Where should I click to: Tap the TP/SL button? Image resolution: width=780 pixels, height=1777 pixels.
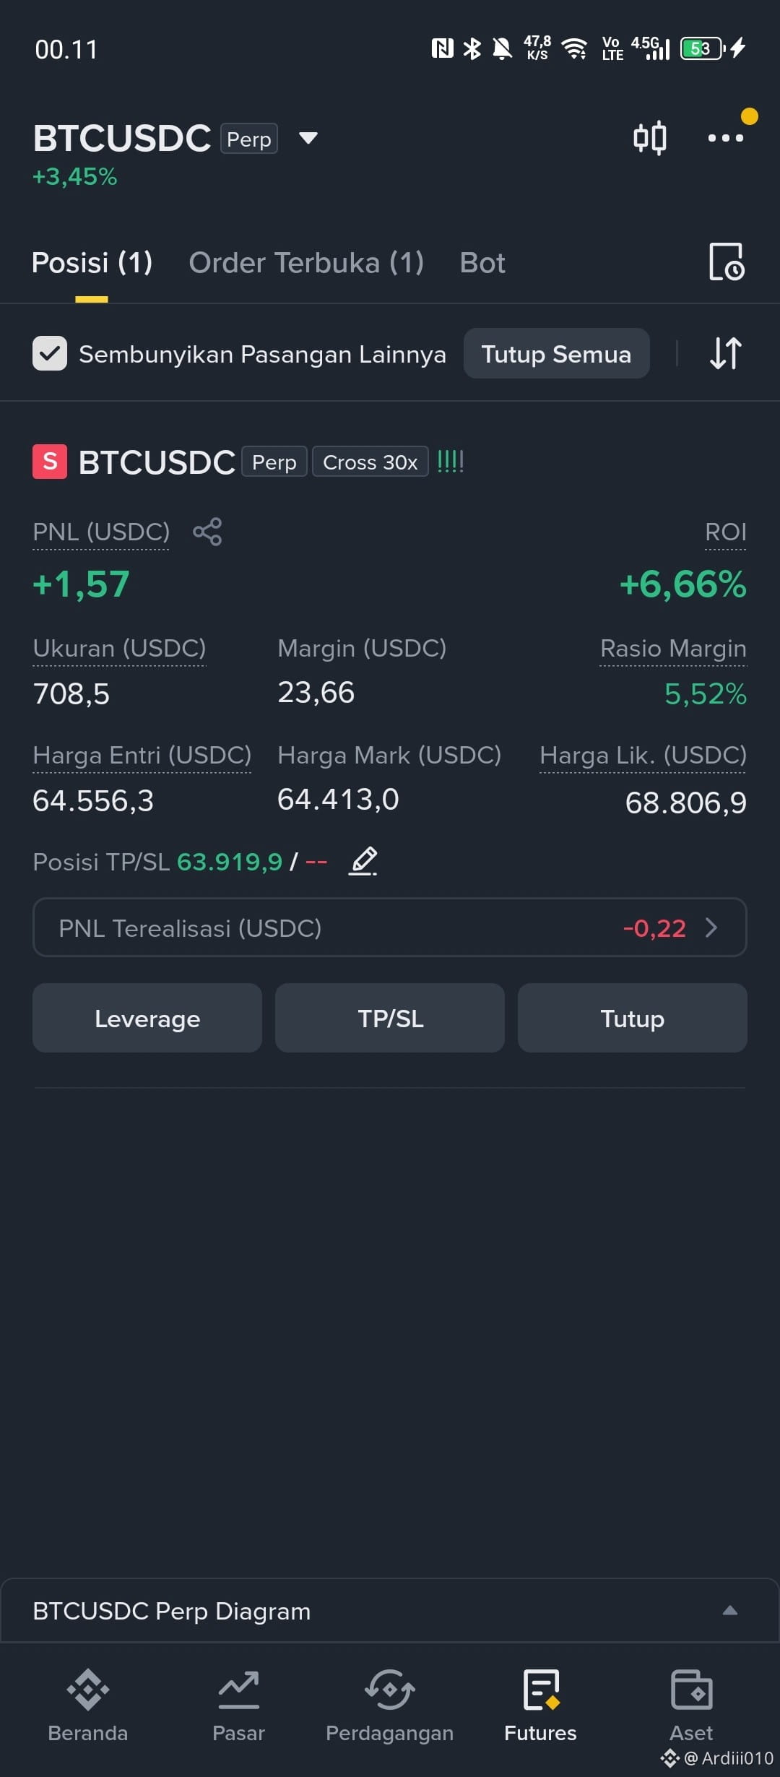tap(390, 1018)
